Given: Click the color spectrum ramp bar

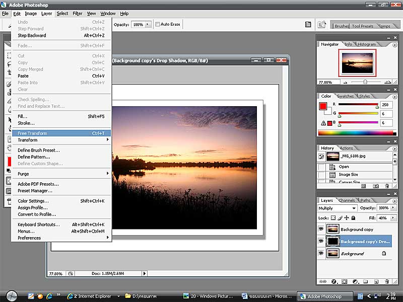Looking at the screenshot, I should (x=357, y=133).
